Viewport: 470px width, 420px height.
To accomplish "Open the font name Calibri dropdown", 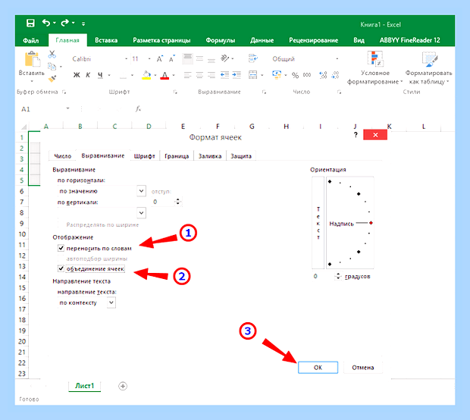I will [127, 59].
